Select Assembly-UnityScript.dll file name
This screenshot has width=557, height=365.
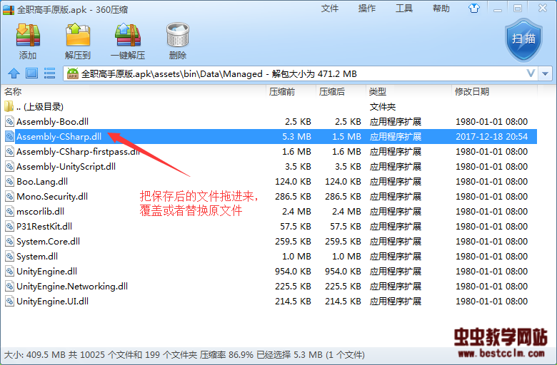[x=66, y=167]
